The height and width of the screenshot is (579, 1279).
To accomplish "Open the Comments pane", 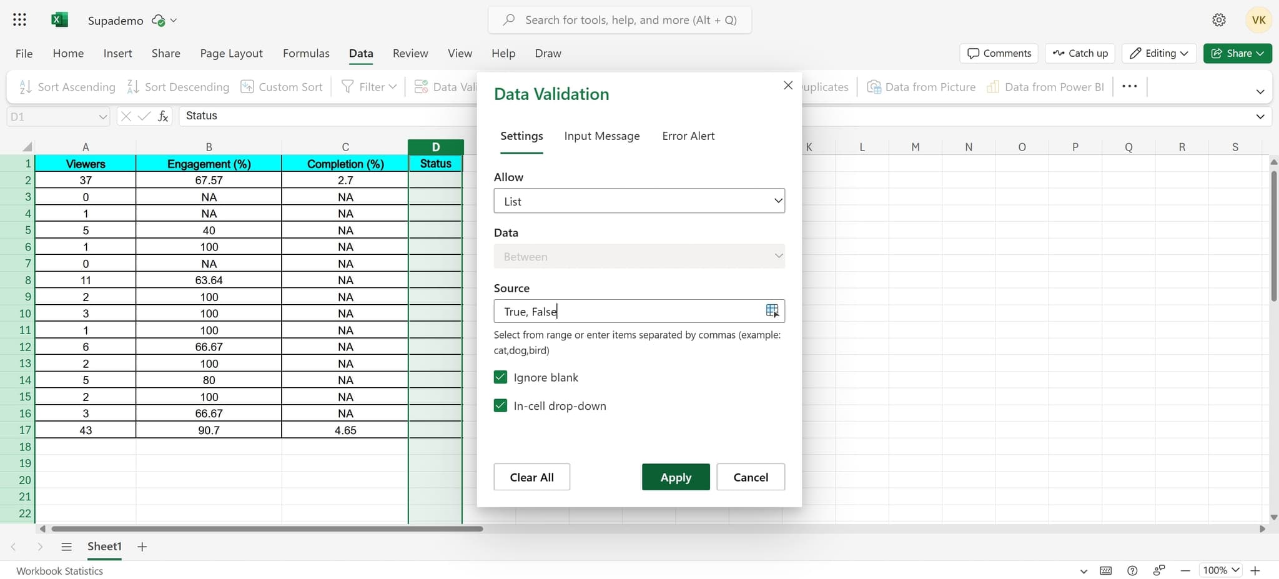I will pos(997,53).
